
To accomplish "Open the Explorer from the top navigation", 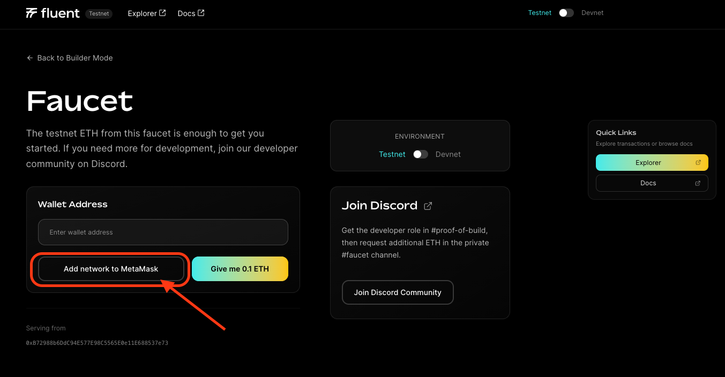I will 143,13.
